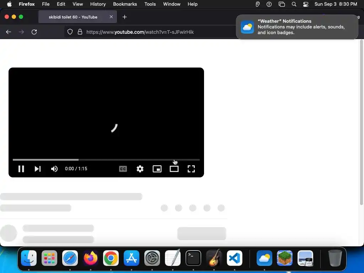Launch Visual Studio Code from Dock
Screen dimensions: 364x273
click(235, 258)
